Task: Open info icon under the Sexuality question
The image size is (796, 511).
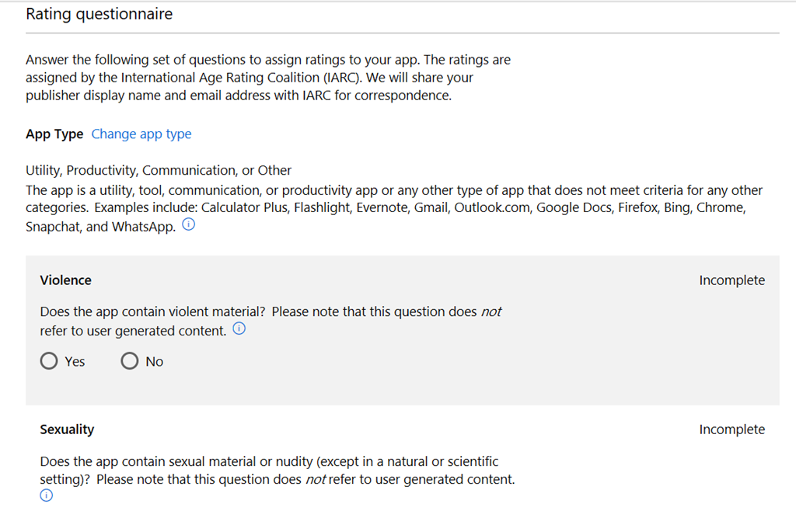Action: click(x=46, y=496)
